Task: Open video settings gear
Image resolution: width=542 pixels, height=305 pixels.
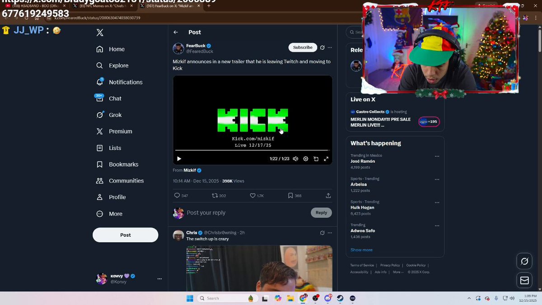Action: pos(306,159)
